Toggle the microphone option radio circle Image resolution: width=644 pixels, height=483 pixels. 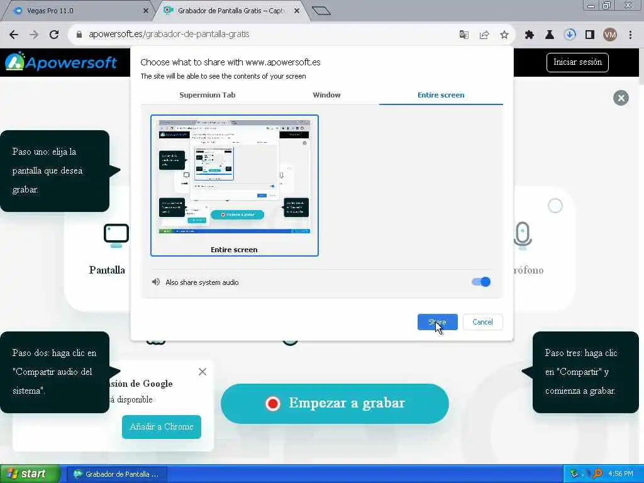[555, 206]
